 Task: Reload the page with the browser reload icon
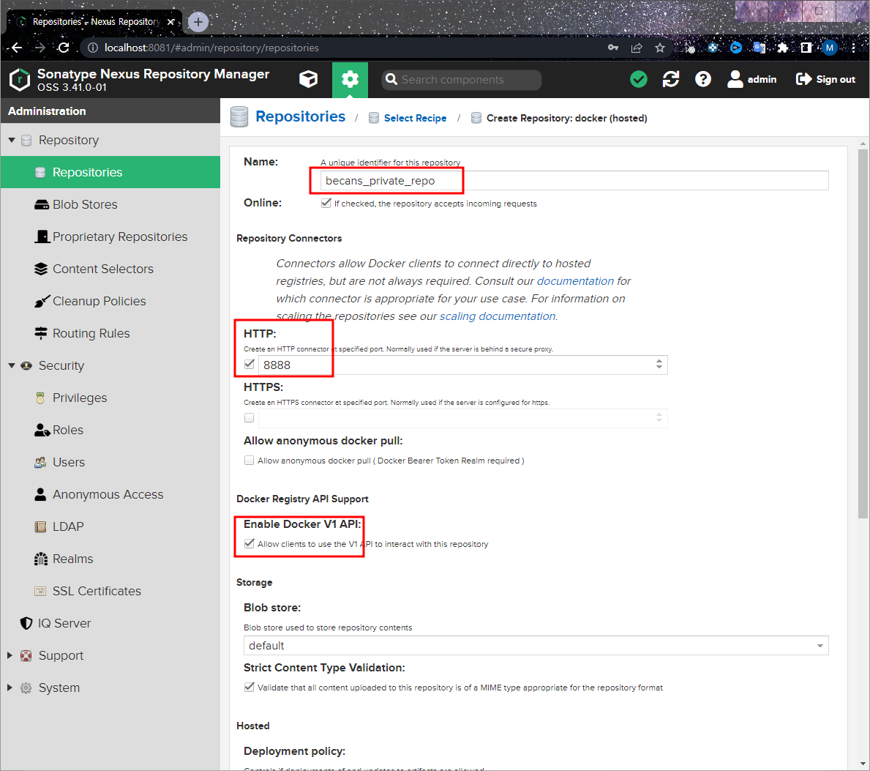click(x=63, y=48)
